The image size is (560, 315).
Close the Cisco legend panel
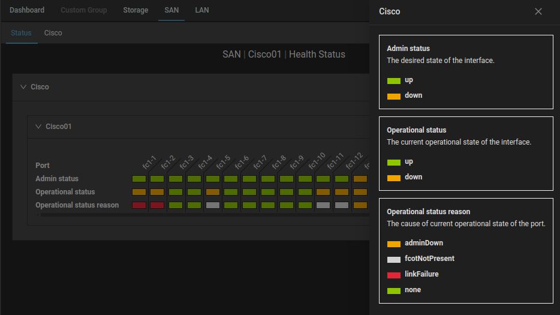(538, 11)
